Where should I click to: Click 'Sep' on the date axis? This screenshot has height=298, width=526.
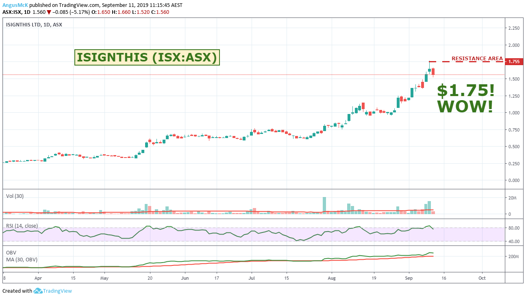coord(409,278)
